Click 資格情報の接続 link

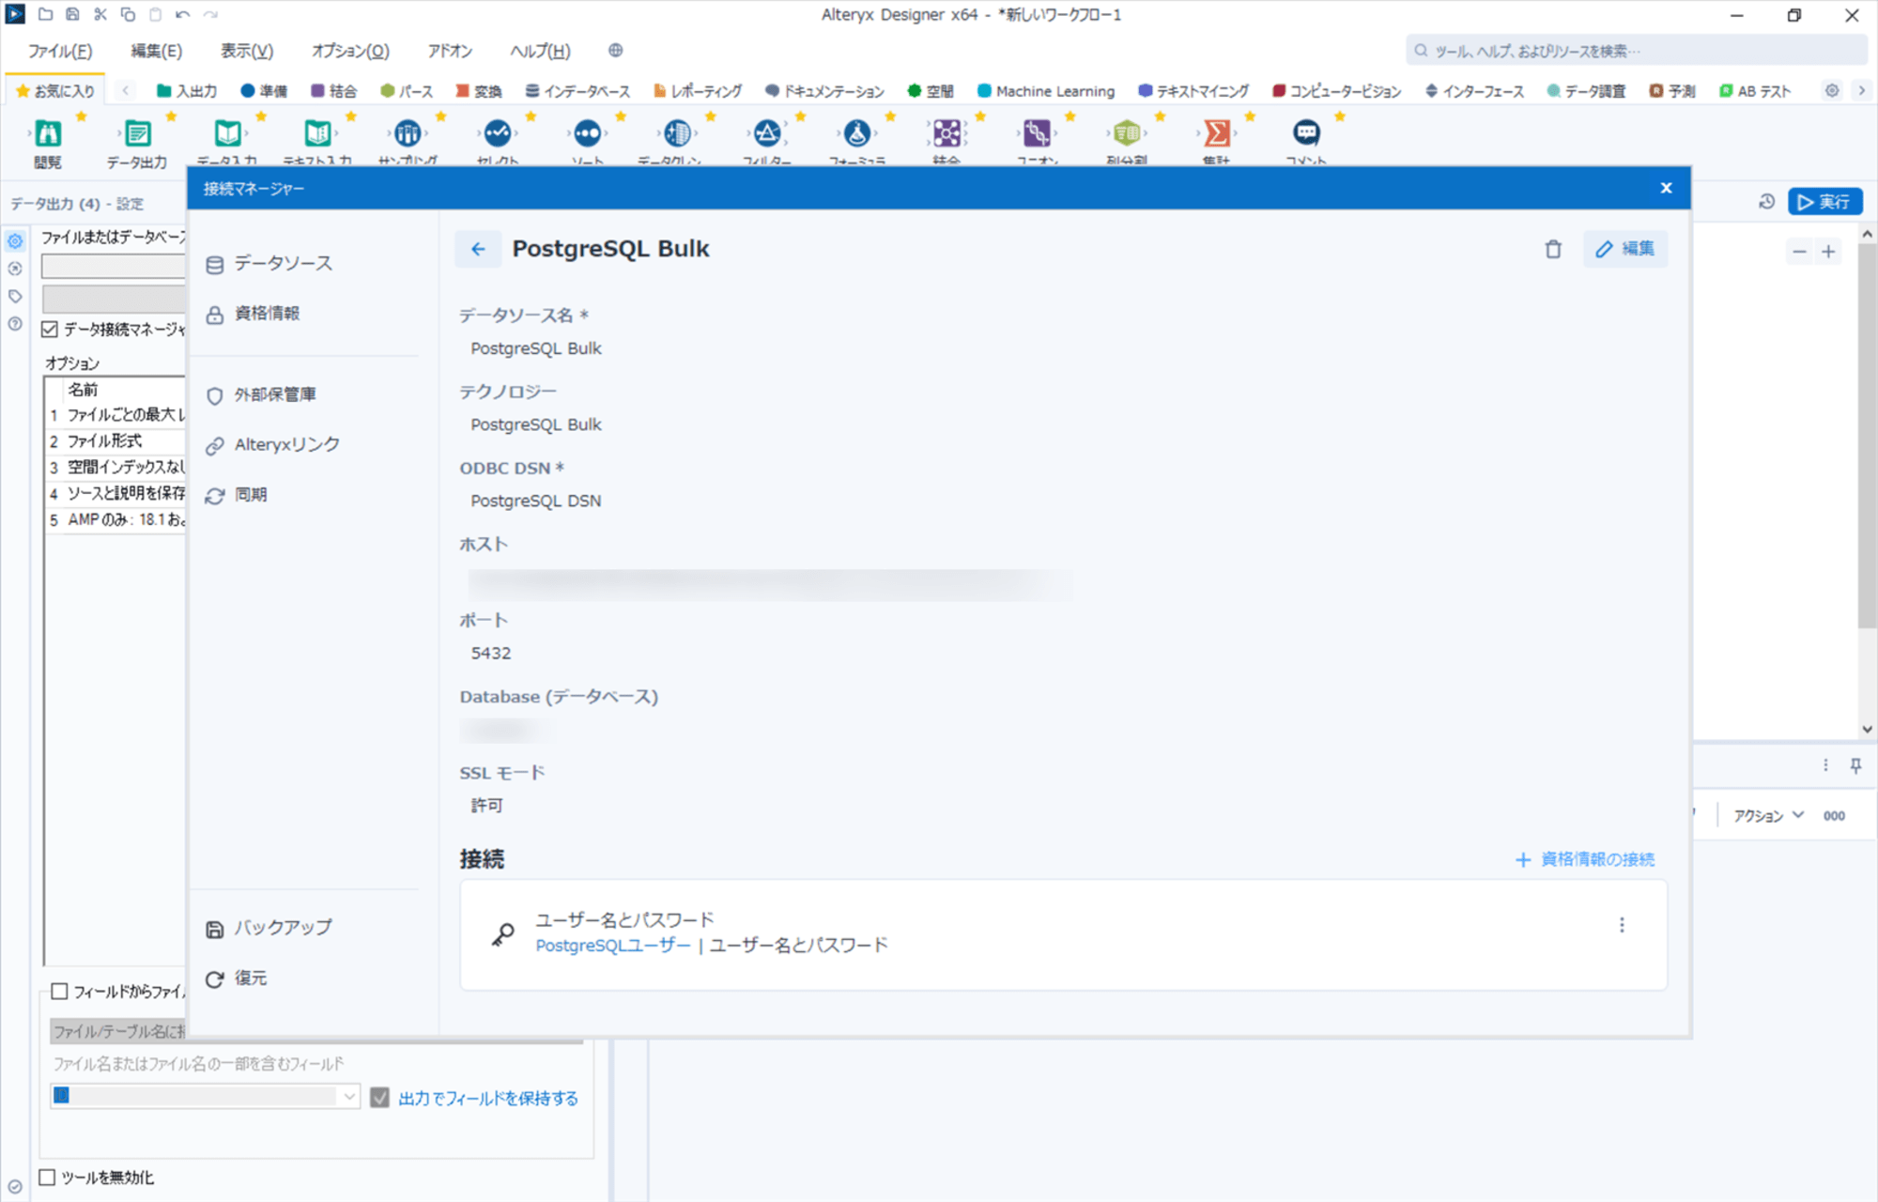click(x=1585, y=859)
